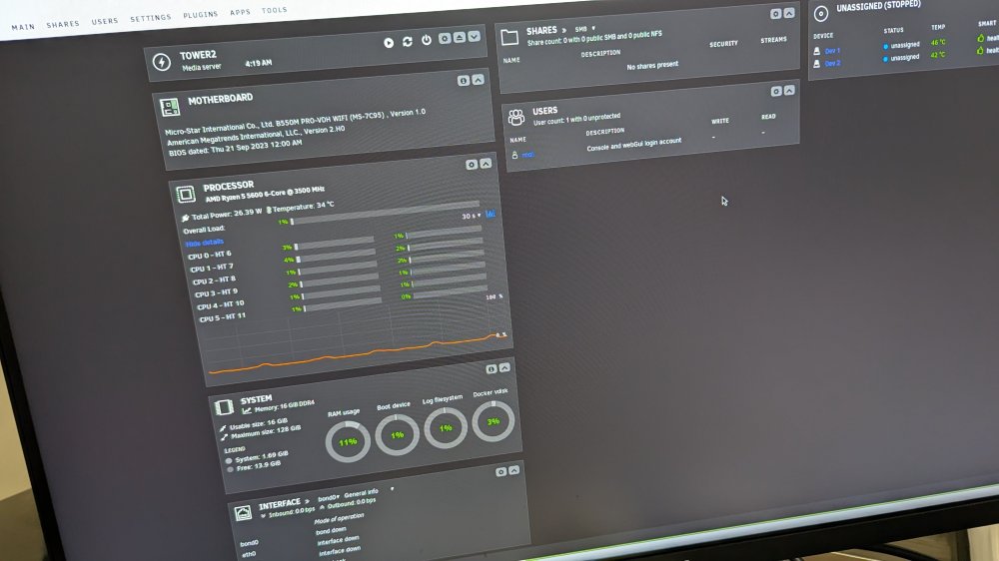Expand the TOWER2 tile chevron dropdown

pos(474,37)
